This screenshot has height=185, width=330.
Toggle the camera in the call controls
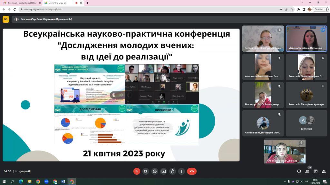146,171
